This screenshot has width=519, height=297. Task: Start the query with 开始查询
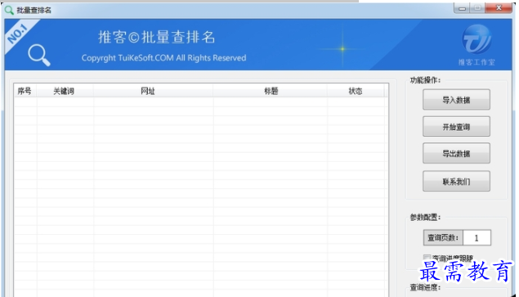(x=456, y=126)
